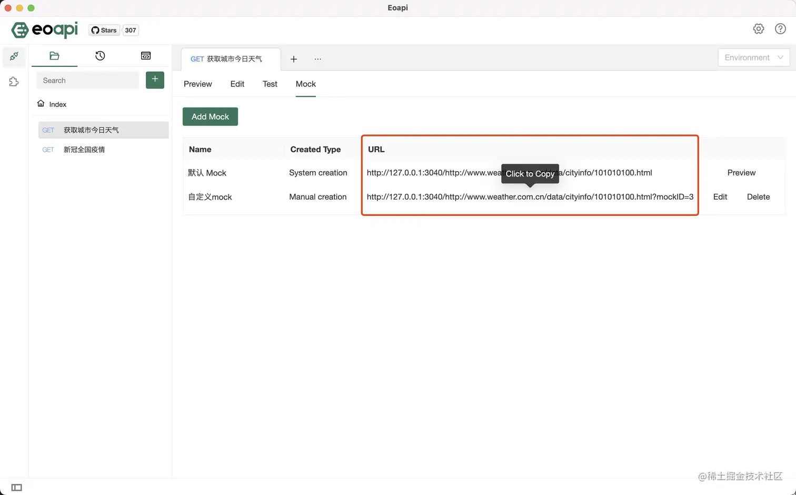Click the Created Type column header
The height and width of the screenshot is (495, 796).
click(315, 150)
